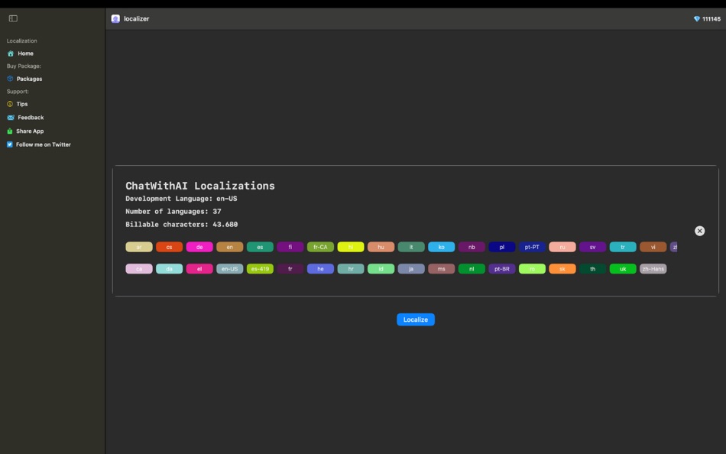The image size is (726, 454).
Task: Select the ko language tag
Action: point(441,247)
